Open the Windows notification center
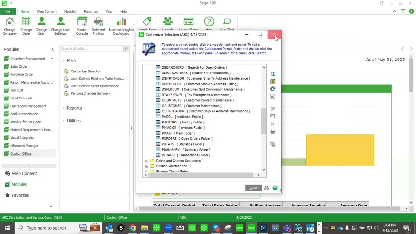Viewport: 416px width, 234px height. 406,228
